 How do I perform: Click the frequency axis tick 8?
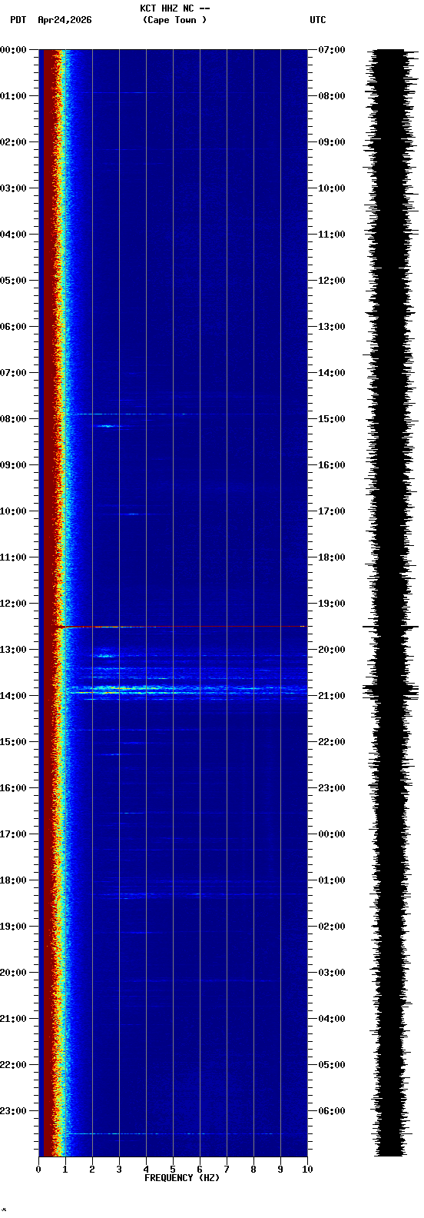[253, 1170]
